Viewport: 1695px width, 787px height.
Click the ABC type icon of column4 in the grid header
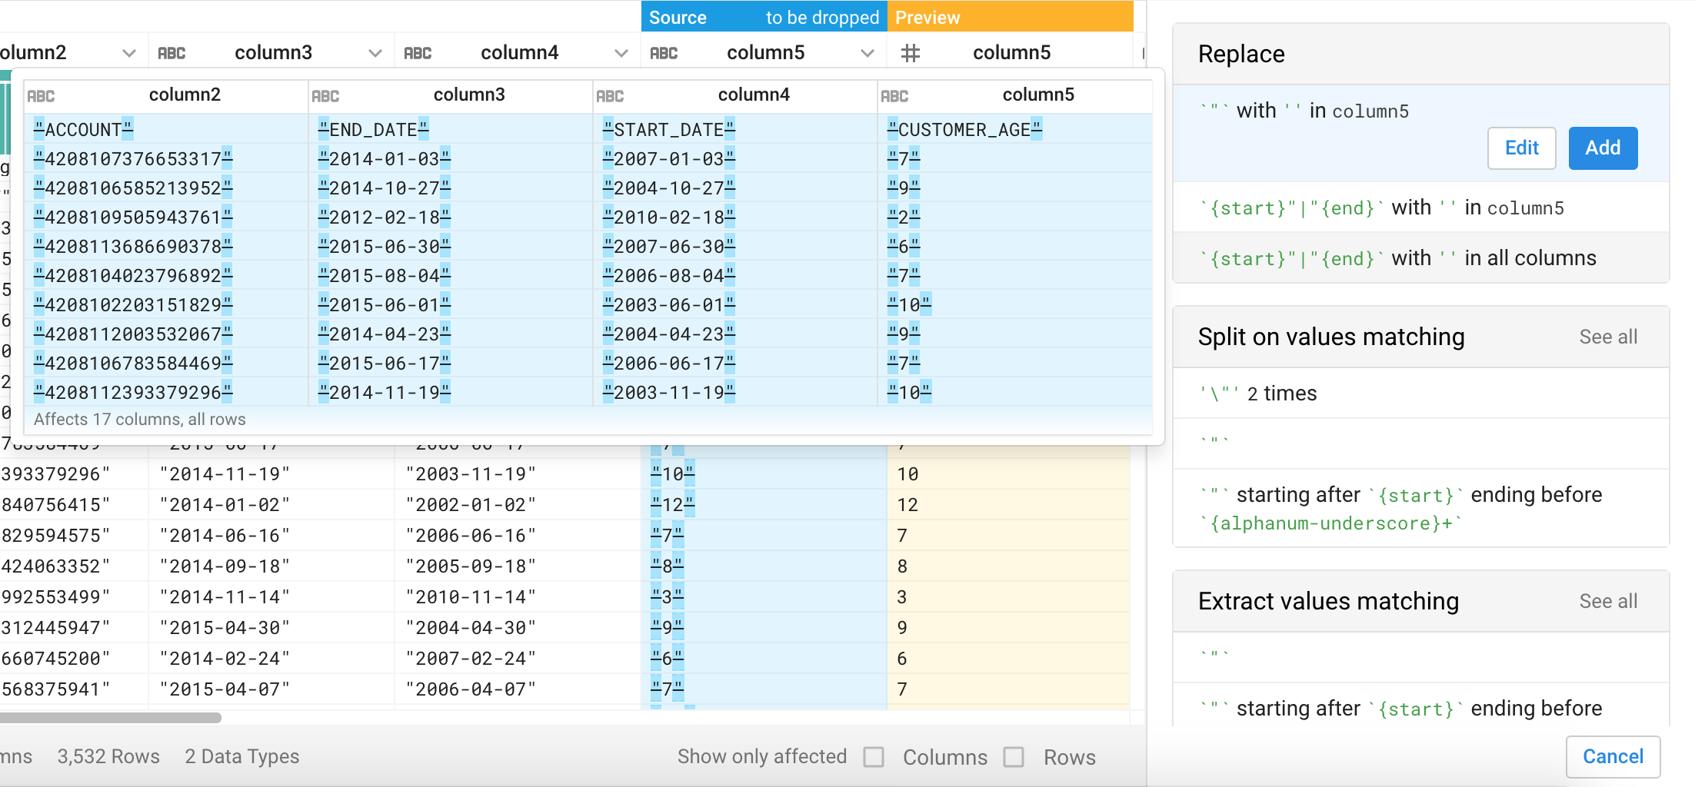tap(418, 53)
